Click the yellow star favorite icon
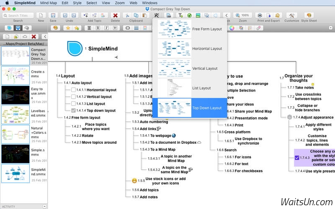 68,28
